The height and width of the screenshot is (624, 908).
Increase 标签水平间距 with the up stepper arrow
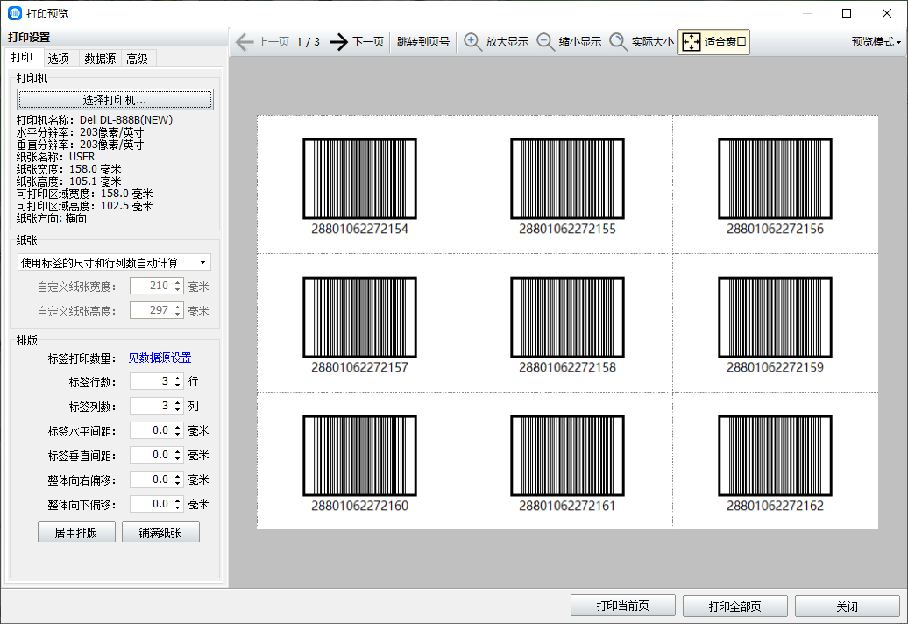tap(178, 427)
